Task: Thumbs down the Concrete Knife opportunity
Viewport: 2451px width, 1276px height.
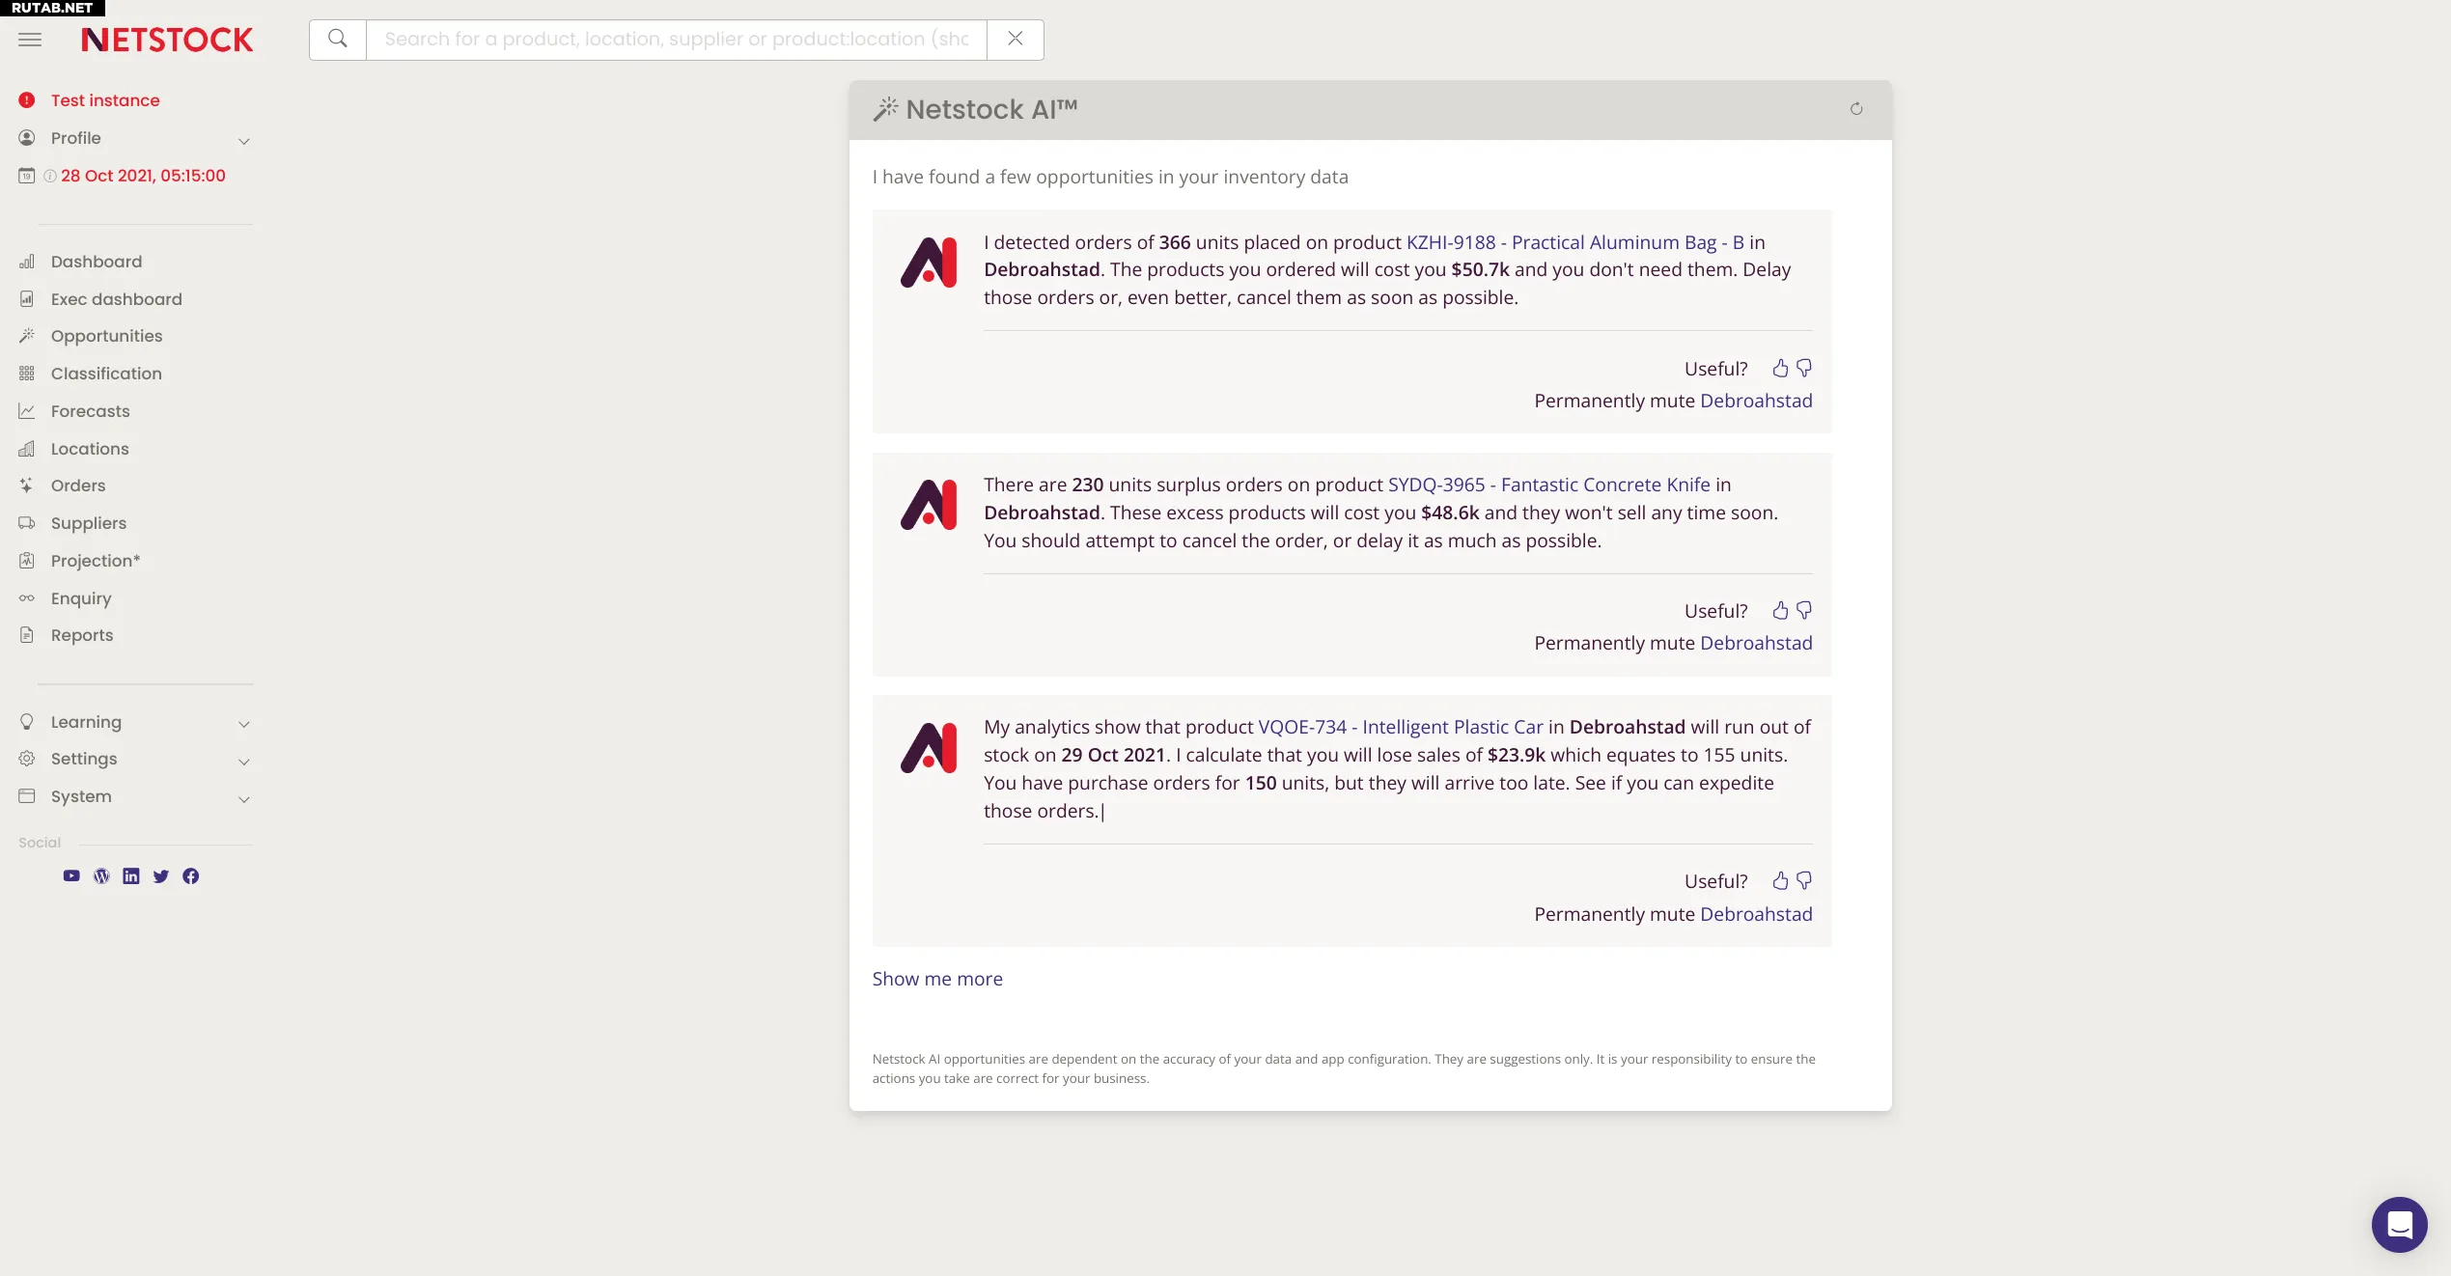Action: [1804, 610]
